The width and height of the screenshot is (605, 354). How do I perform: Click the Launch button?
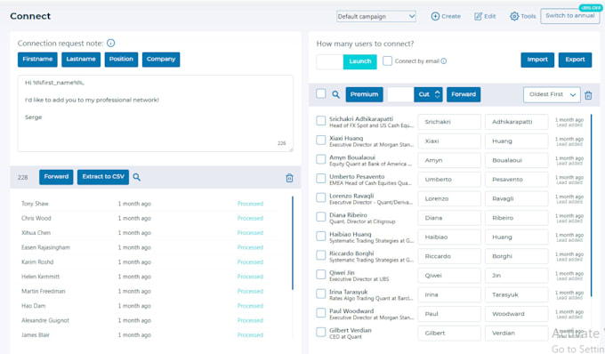pos(360,61)
